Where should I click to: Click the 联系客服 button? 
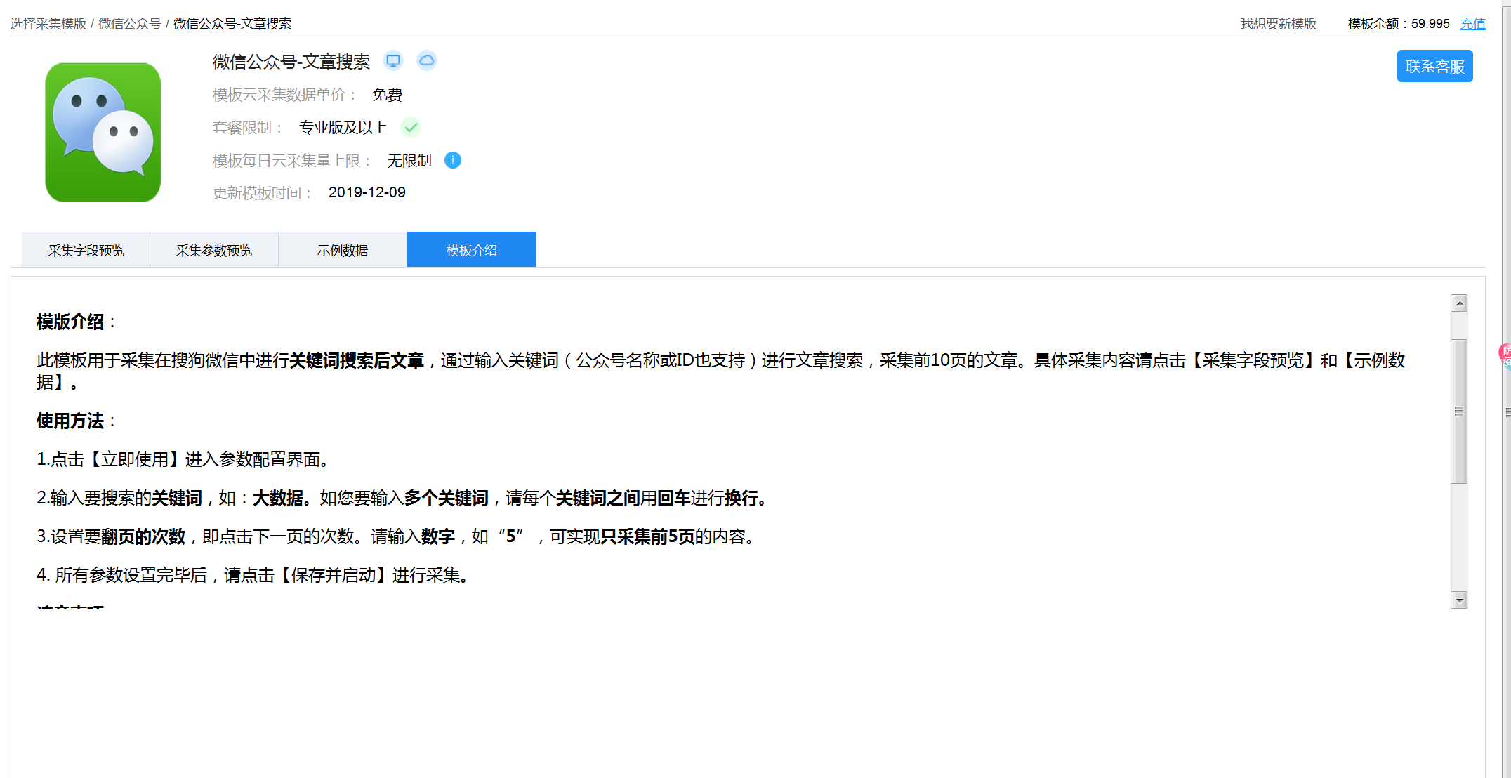pyautogui.click(x=1434, y=67)
